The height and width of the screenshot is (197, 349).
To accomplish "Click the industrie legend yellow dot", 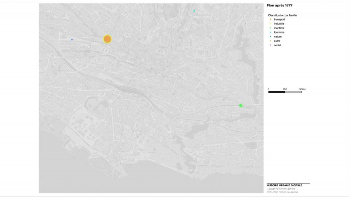I will click(270, 24).
